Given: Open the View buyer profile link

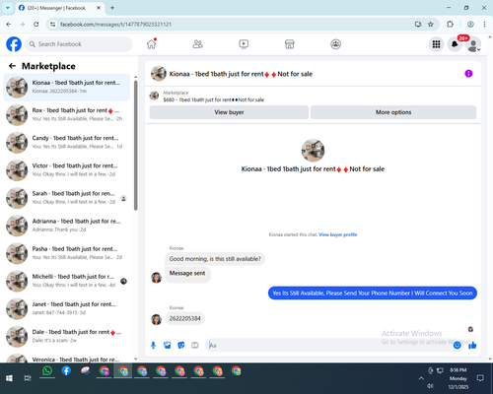Looking at the screenshot, I should tap(338, 234).
